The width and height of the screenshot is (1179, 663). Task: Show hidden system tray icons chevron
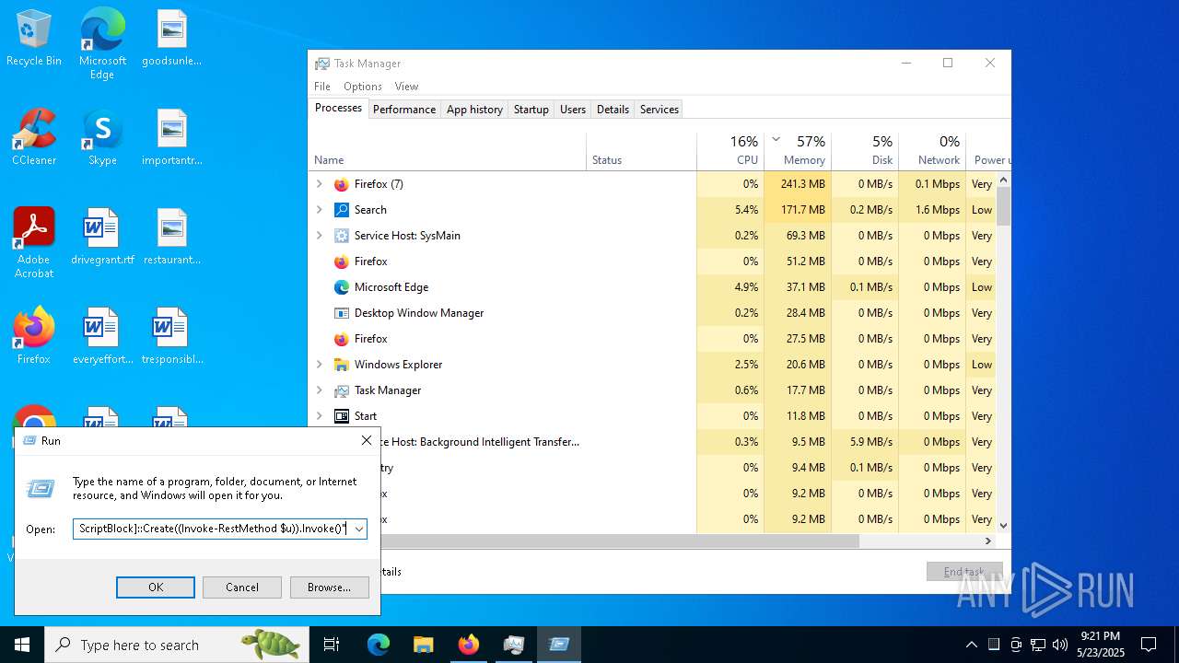pyautogui.click(x=971, y=645)
